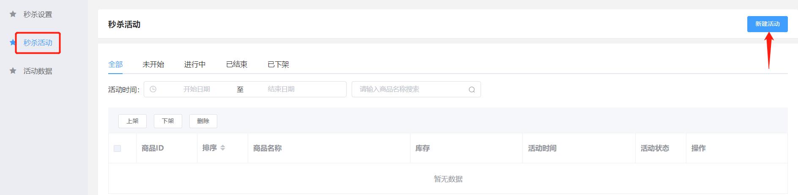
Task: Click the 下架 button
Action: (x=168, y=121)
